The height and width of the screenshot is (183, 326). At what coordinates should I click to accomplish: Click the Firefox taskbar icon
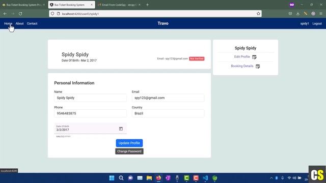coord(158,178)
